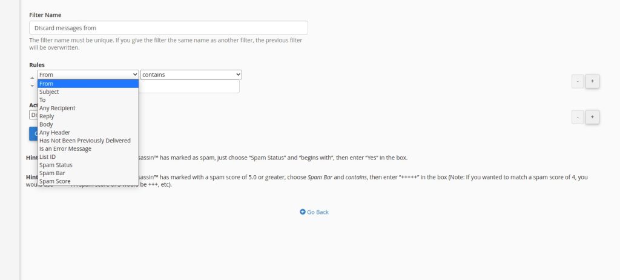Collapse the 'From' rule field dropdown
The height and width of the screenshot is (280, 620).
[88, 75]
